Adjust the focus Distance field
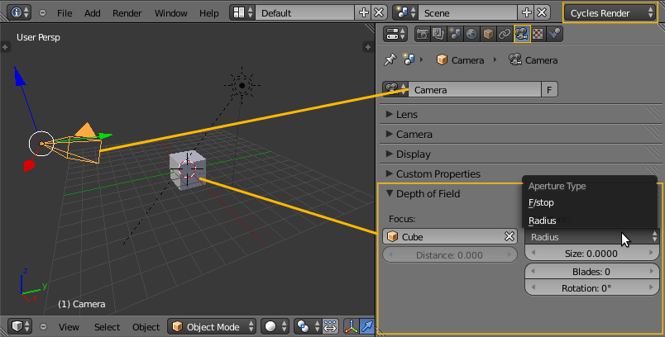The height and width of the screenshot is (337, 665). [450, 255]
